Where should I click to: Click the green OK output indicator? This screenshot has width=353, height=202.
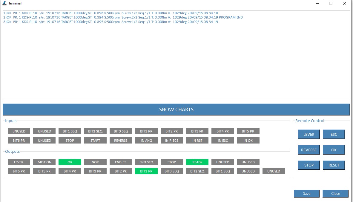coord(70,162)
